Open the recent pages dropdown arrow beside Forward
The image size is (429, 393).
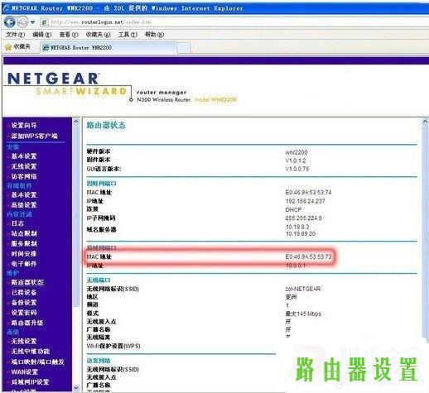pos(33,22)
